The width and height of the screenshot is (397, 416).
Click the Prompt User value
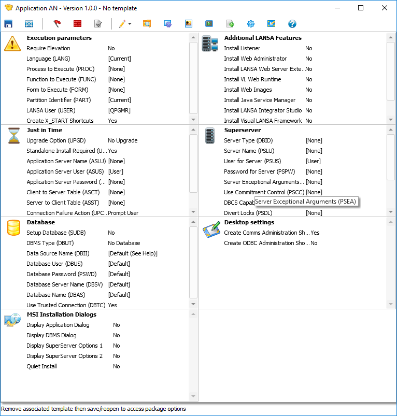[123, 213]
